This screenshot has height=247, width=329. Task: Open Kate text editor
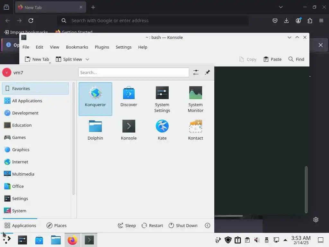point(162,130)
